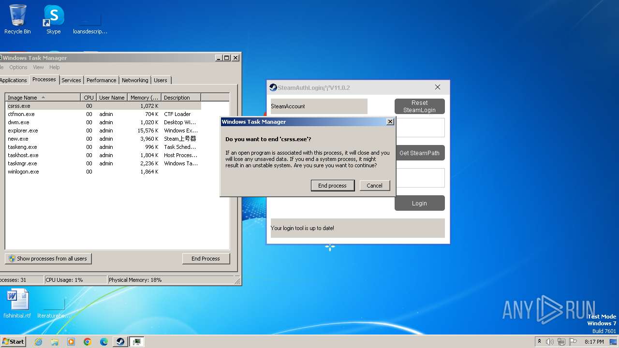
Task: Select the csrss.exe process row
Action: coord(103,106)
